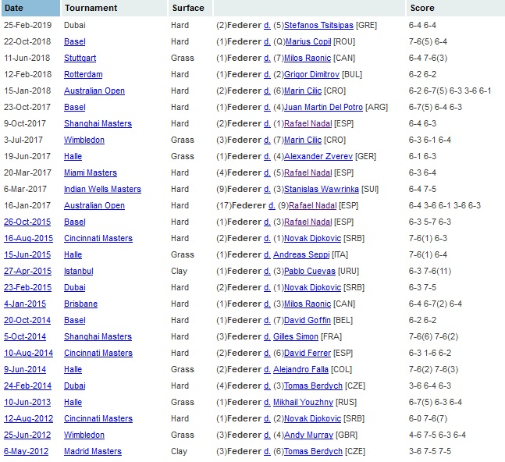Open the Madrid Masters tournament link
This screenshot has height=462, width=505.
pyautogui.click(x=93, y=451)
